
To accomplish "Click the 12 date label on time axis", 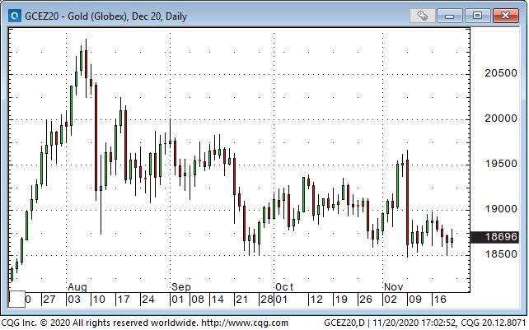I will [316, 300].
